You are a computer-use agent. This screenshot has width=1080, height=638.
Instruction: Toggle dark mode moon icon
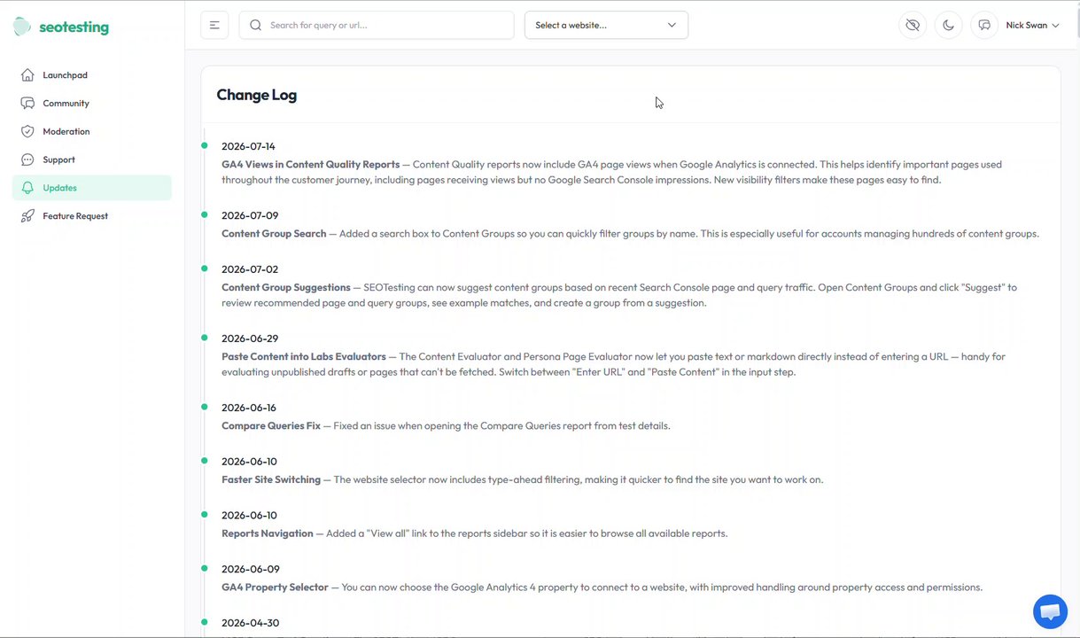(x=949, y=25)
